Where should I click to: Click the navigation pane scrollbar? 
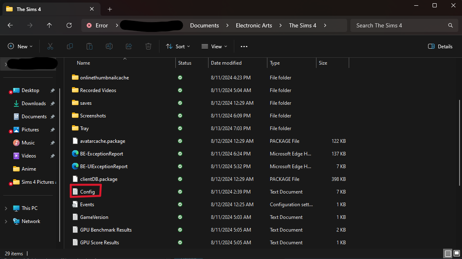(60, 164)
